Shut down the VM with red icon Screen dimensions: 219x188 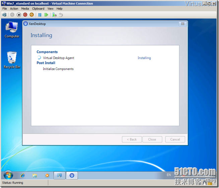point(25,15)
